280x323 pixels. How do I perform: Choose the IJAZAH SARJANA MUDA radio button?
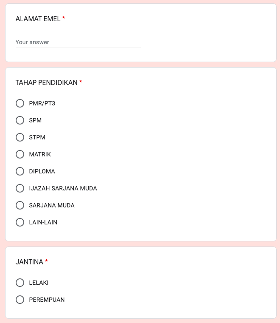tap(20, 188)
